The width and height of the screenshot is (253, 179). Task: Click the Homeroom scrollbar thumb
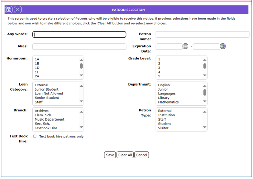(x=81, y=66)
